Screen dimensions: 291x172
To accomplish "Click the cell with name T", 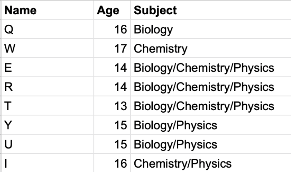I will (48, 106).
